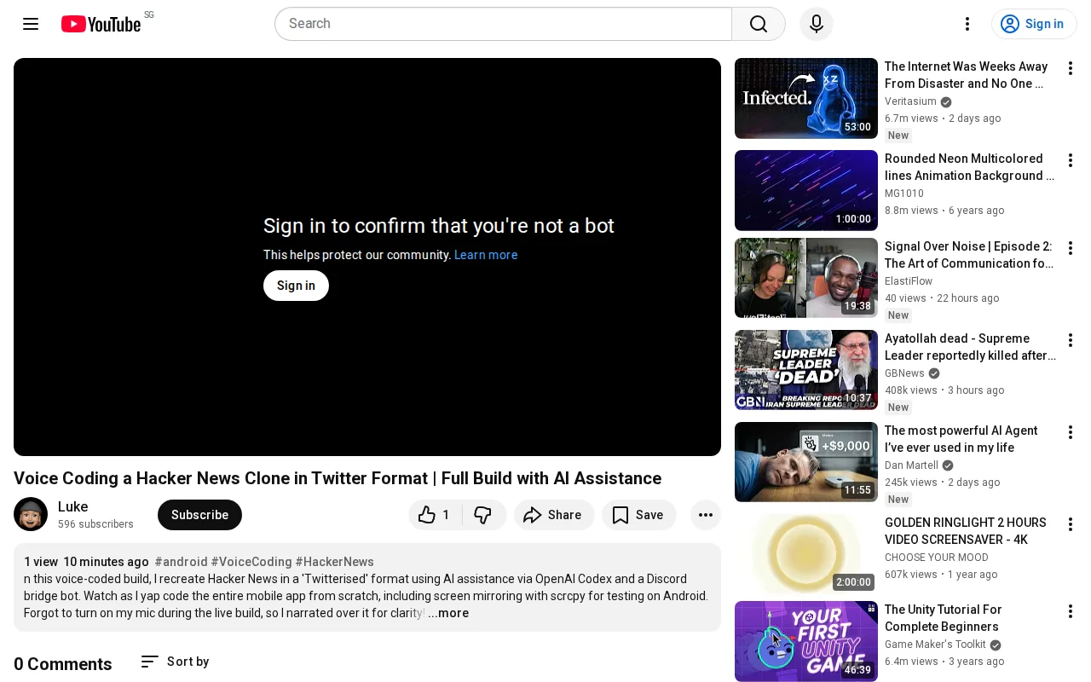Open title 'GOLDEN RINGLIGHT 2 HOURS'
This screenshot has height=682, width=1091.
pyautogui.click(x=966, y=531)
